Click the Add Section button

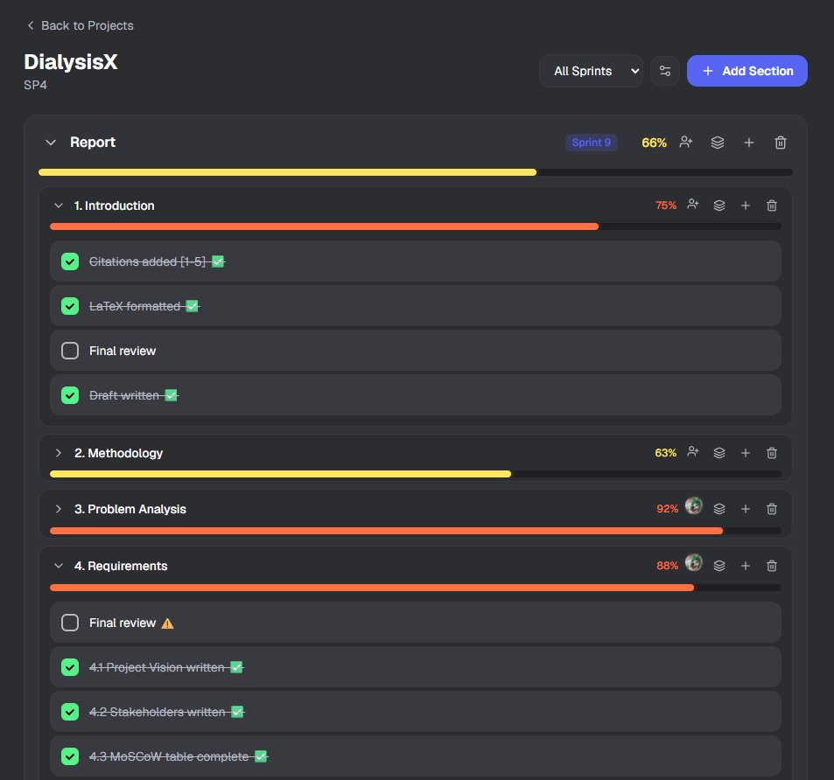pyautogui.click(x=746, y=71)
